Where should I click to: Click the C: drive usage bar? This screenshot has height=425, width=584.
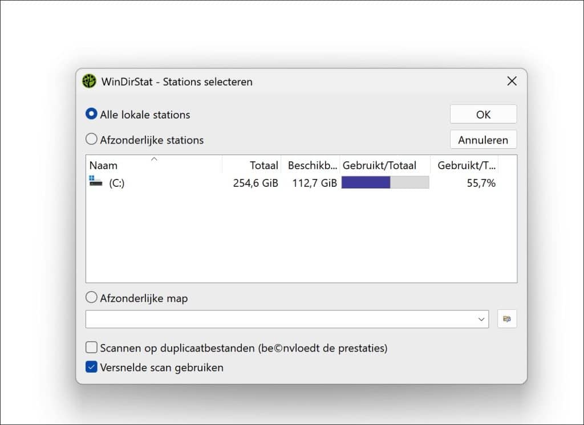385,182
